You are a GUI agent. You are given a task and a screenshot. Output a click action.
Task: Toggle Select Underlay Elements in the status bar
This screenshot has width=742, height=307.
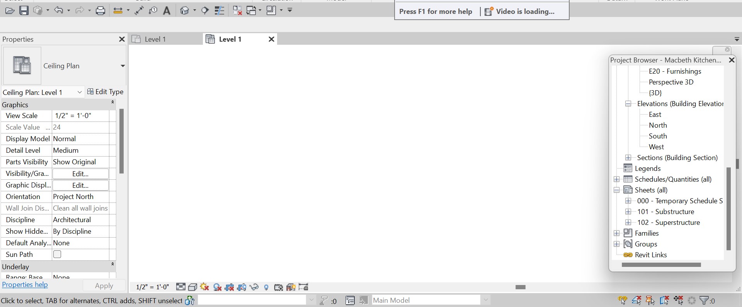(636, 300)
